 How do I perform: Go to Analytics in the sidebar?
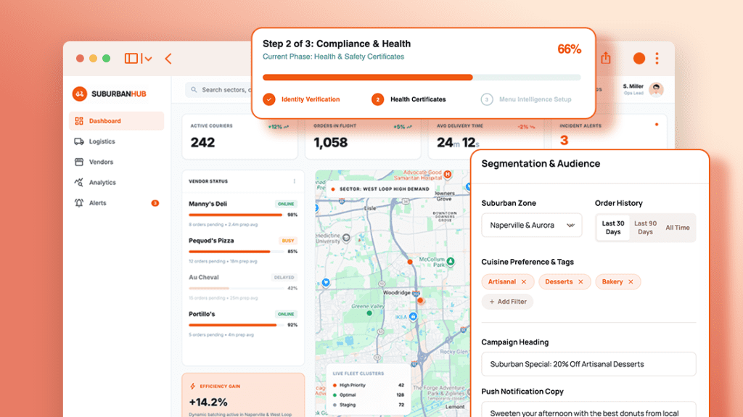click(x=102, y=183)
